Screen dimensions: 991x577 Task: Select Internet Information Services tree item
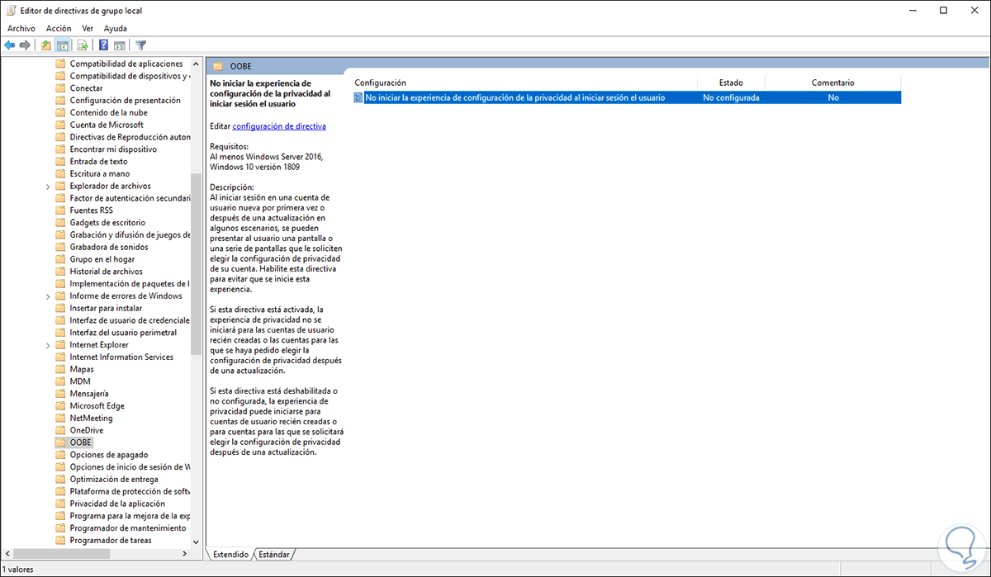click(x=121, y=357)
